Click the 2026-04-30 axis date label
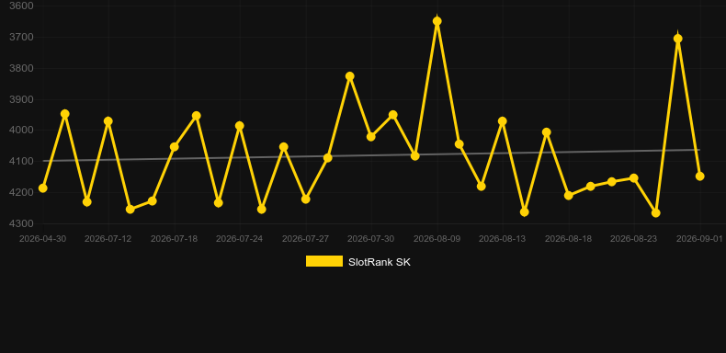 click(x=42, y=239)
